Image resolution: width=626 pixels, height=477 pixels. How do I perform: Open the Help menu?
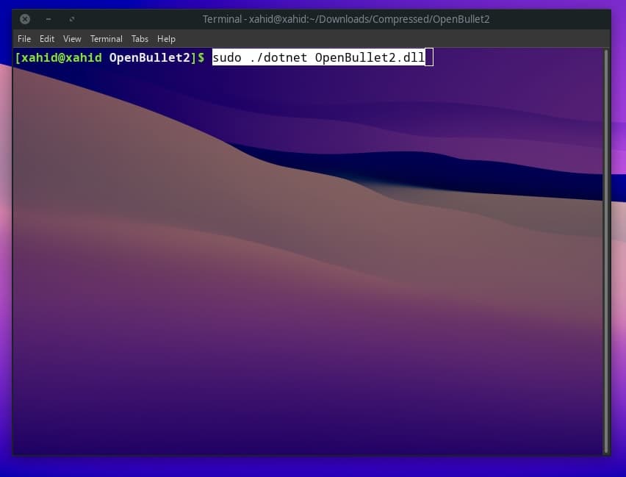click(166, 39)
